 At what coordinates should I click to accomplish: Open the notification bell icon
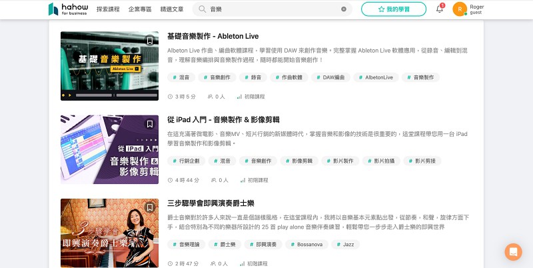[440, 9]
